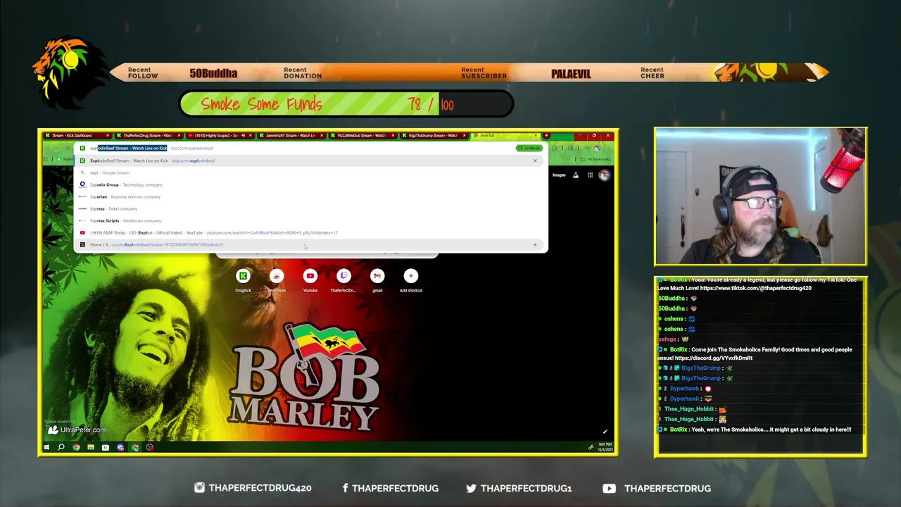Close the Jammin247 Stream tab
Viewport: 901px width, 507px height.
pyautogui.click(x=322, y=135)
